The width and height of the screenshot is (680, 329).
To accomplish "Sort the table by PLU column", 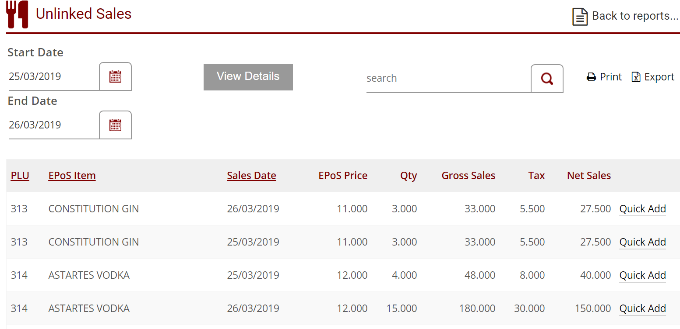I will pos(20,175).
